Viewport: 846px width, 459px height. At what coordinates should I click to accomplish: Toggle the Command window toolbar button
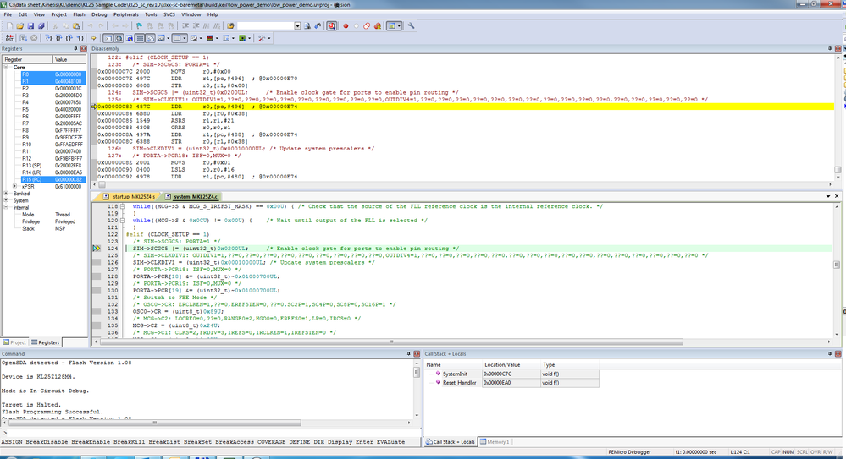pos(108,38)
